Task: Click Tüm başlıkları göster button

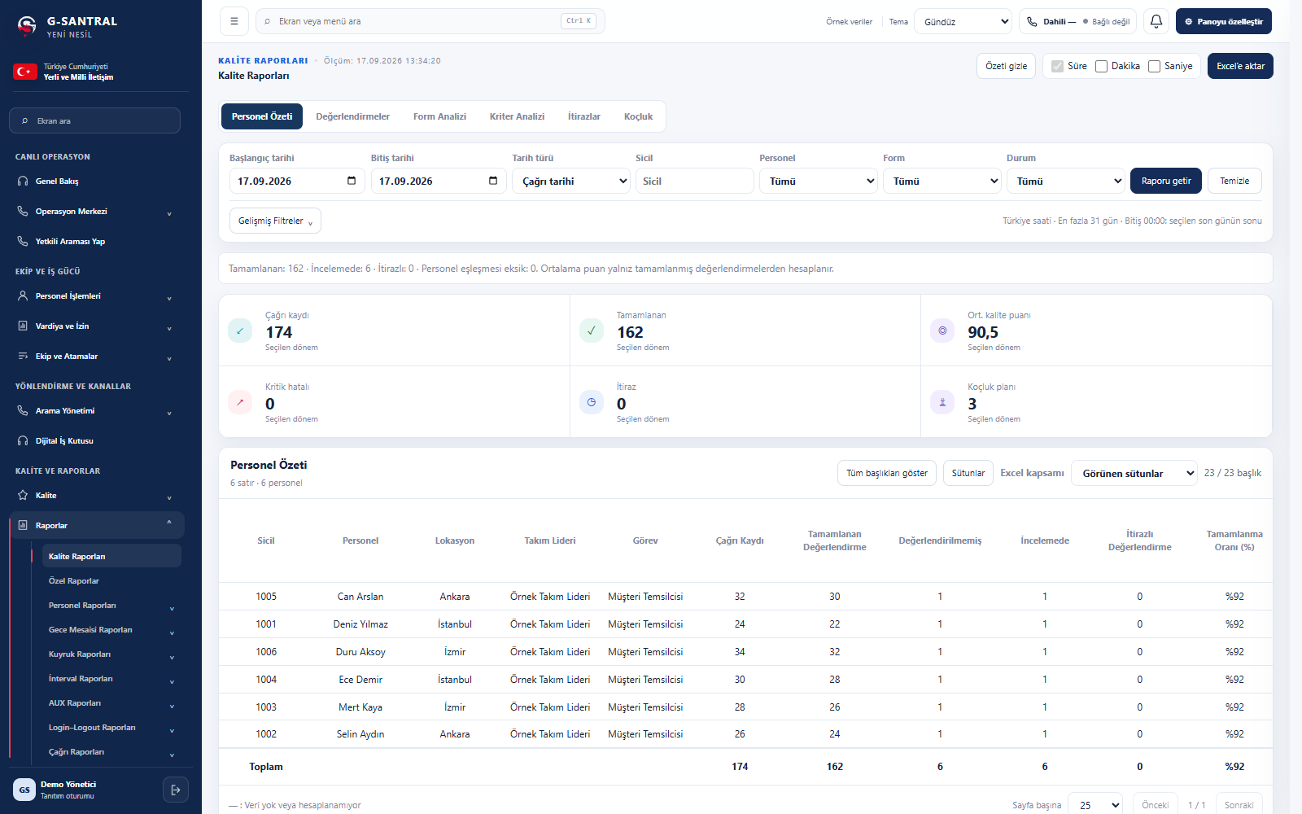Action: point(887,473)
